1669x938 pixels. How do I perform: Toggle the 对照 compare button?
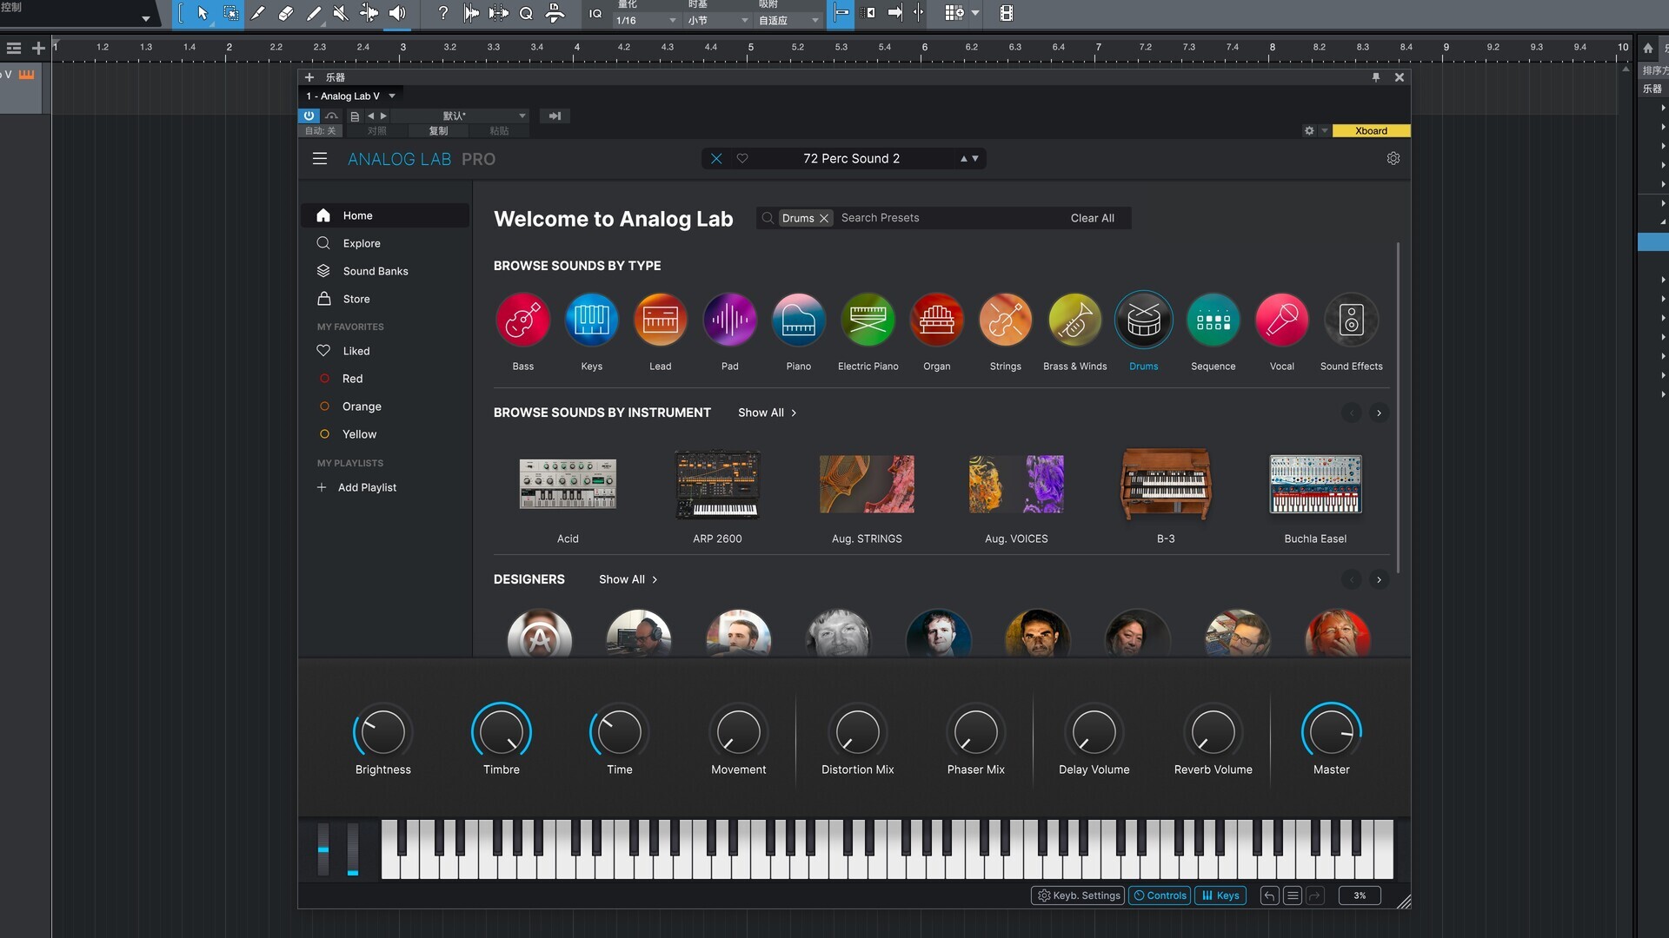[376, 131]
